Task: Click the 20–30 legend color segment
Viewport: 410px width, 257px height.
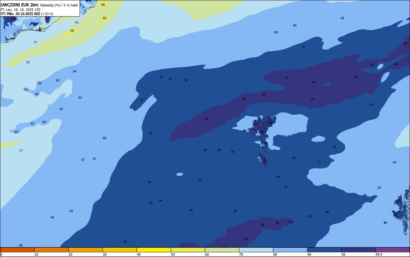Action: click(x=86, y=250)
